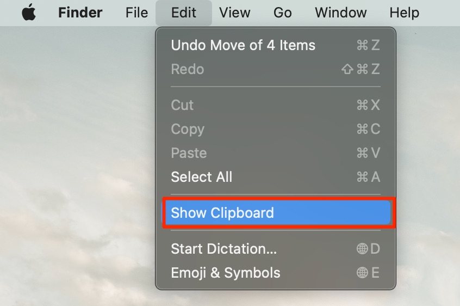Screen dimensions: 460x306
Task: Open Emoji & Symbols picker
Action: (x=276, y=273)
